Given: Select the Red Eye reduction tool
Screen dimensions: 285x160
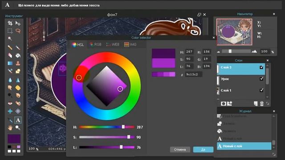Looking at the screenshot, I should tap(10, 103).
